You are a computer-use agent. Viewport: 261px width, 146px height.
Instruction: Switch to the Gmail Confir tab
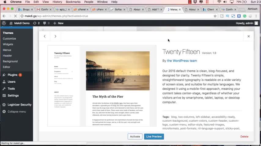tap(44, 9)
